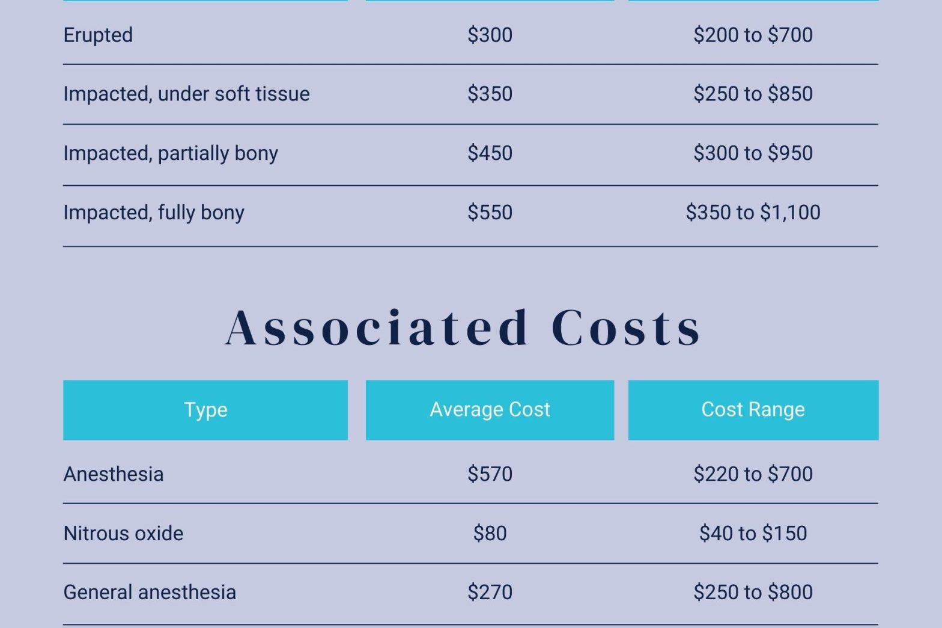This screenshot has width=942, height=628.
Task: Select the $220 to $700 range
Action: coord(753,474)
